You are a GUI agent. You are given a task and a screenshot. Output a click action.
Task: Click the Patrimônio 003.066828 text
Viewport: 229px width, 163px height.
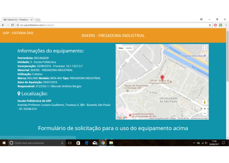point(33,58)
